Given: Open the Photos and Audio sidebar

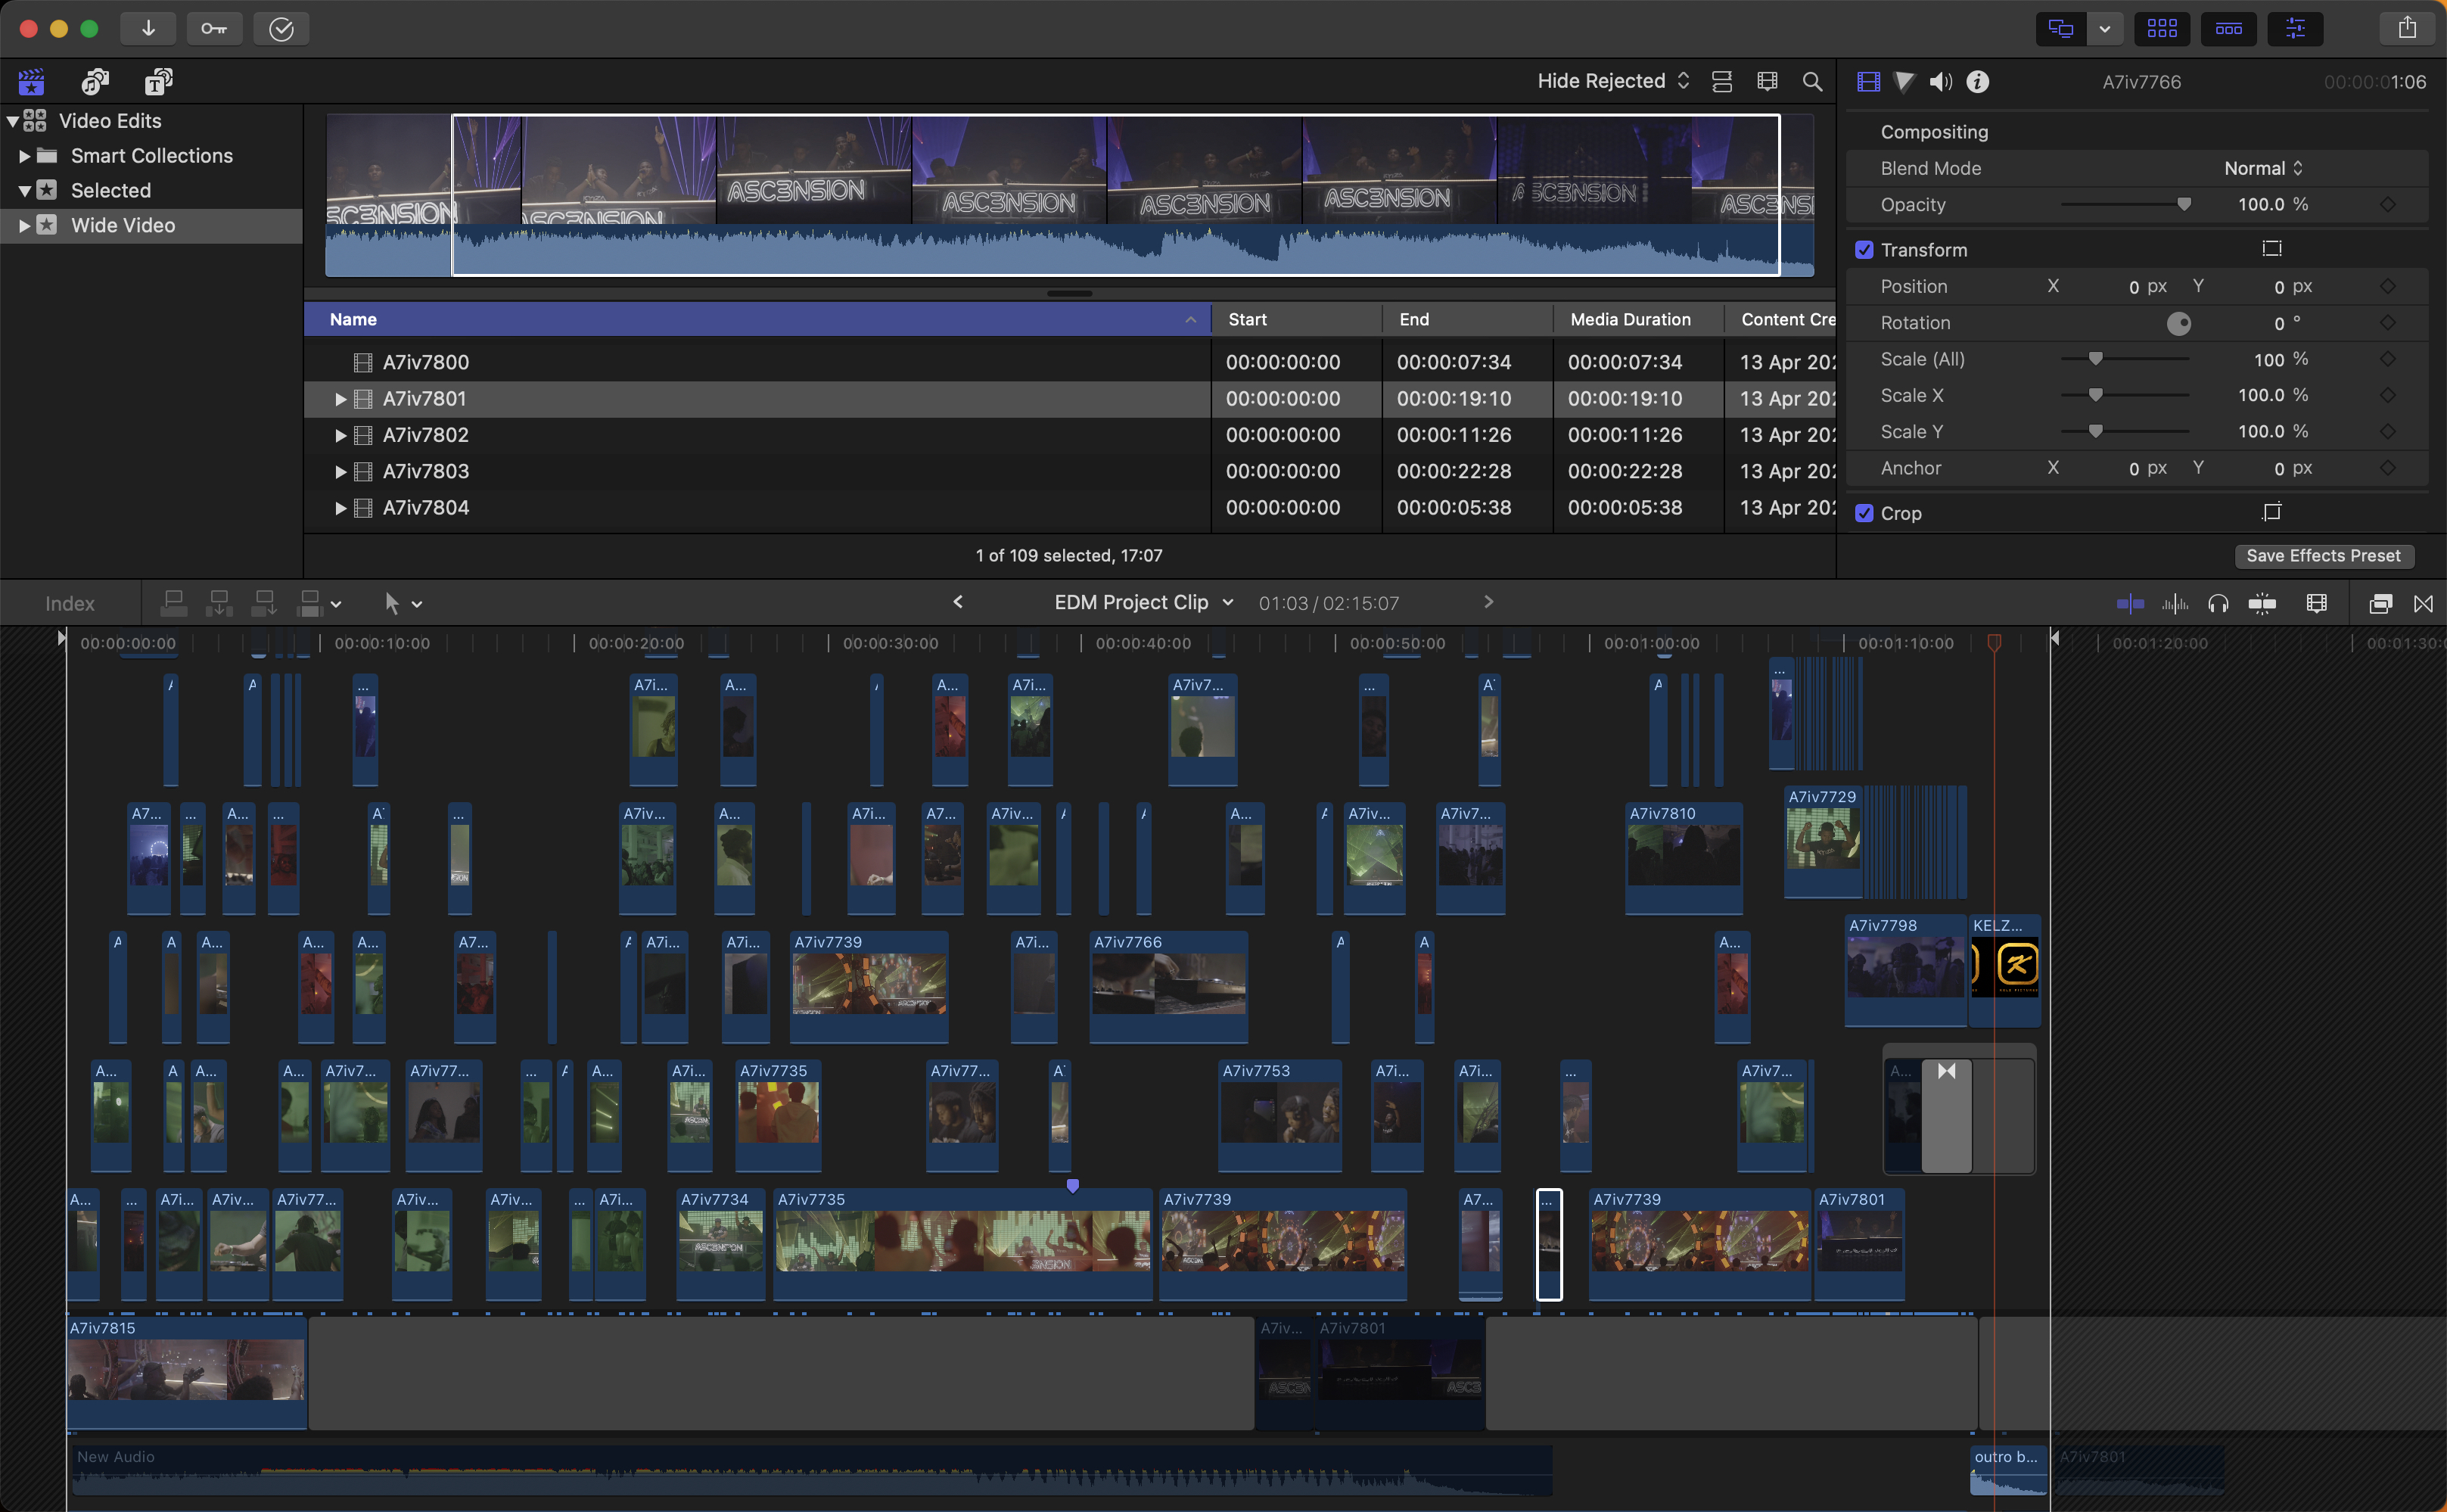Looking at the screenshot, I should click(95, 81).
